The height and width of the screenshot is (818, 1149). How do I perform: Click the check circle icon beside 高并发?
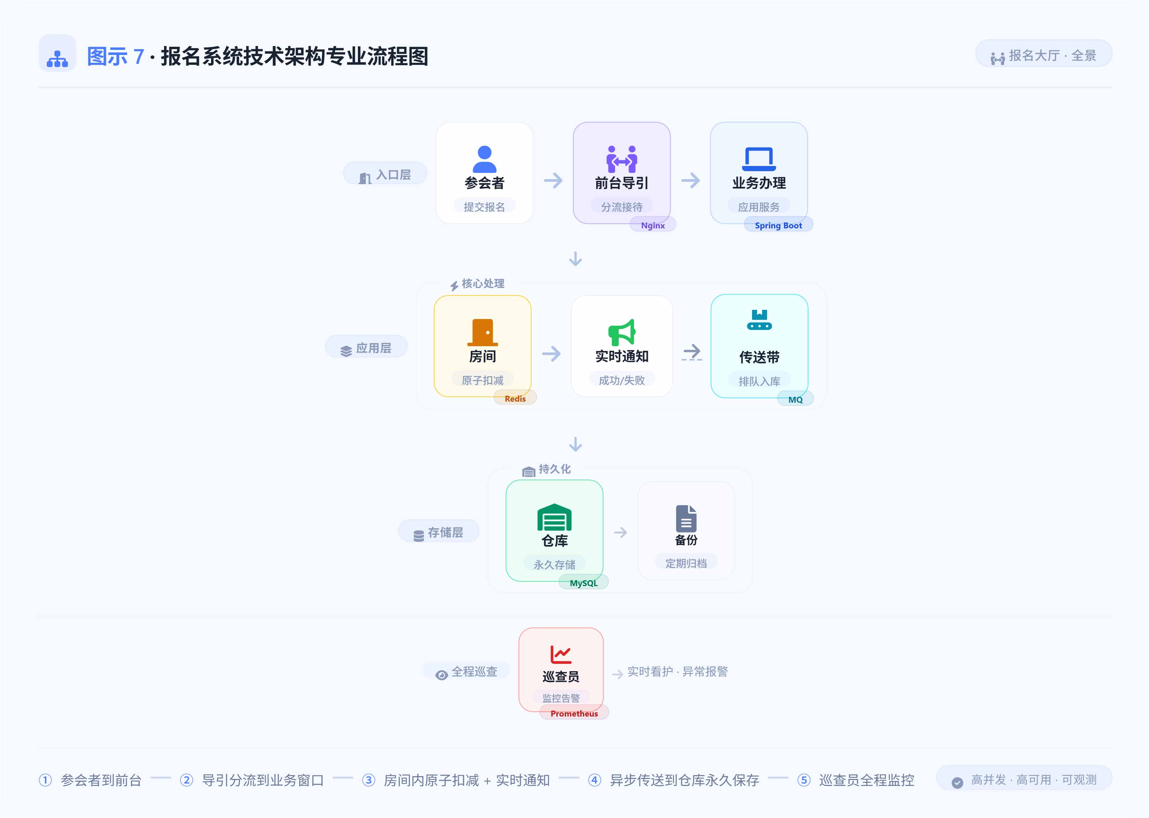(957, 782)
